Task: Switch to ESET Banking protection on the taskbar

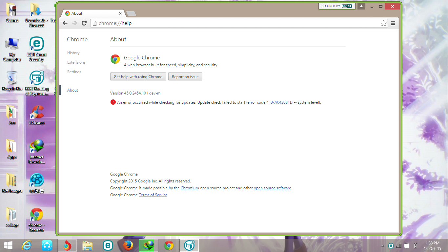Action: pos(189,245)
